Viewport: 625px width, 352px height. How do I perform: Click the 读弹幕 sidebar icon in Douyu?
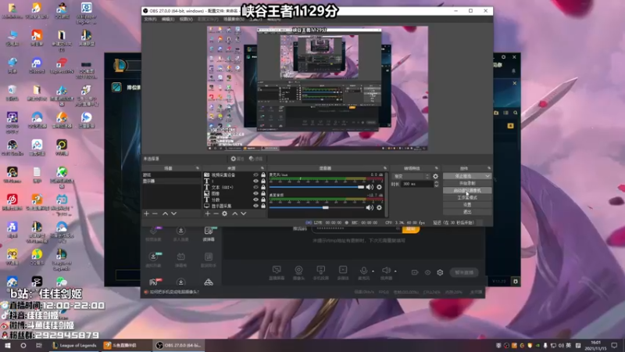[x=209, y=233]
